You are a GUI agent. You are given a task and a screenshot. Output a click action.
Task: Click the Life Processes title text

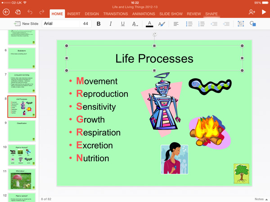point(154,58)
